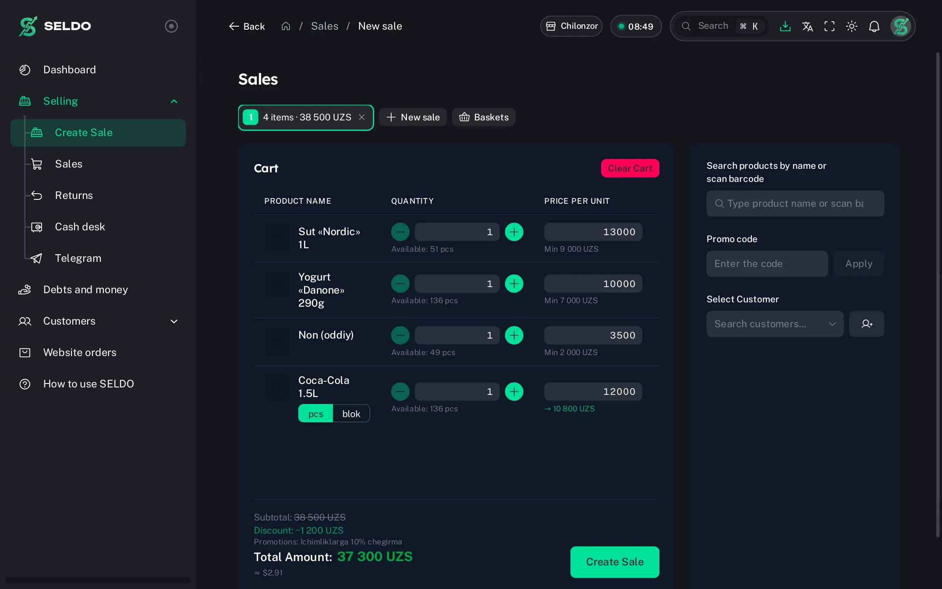Click Sut Nordic price field 13000
Screen dimensions: 942x589
click(593, 232)
